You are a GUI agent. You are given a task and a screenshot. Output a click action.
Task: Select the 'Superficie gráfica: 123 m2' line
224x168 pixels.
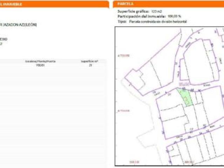140,12
